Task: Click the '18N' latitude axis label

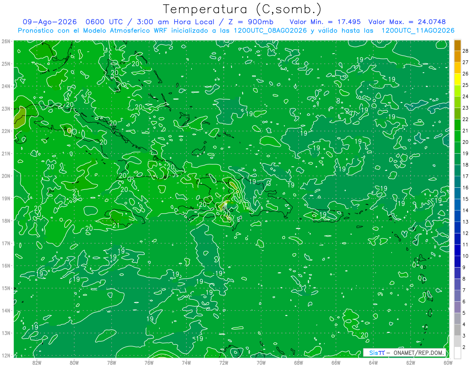Action: [x=6, y=221]
